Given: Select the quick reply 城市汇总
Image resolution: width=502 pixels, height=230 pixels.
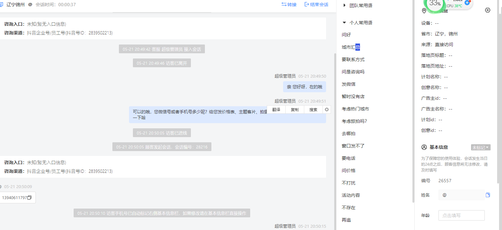Looking at the screenshot, I should click(351, 47).
